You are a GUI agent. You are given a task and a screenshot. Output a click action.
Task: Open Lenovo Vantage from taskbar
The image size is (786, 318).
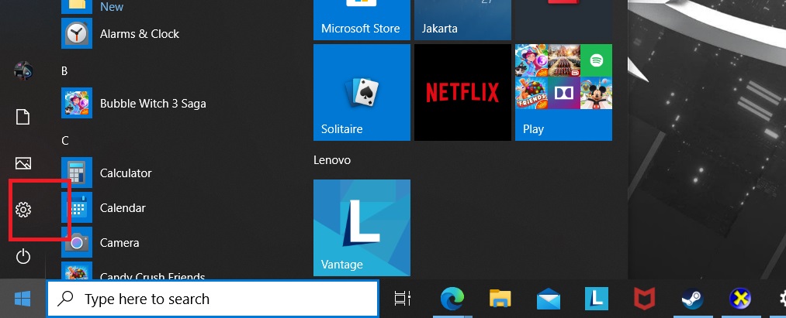click(x=597, y=299)
